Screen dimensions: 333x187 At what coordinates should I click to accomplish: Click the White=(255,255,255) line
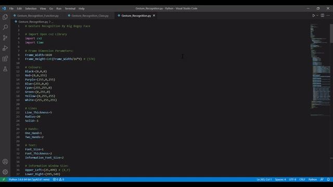coord(41,100)
